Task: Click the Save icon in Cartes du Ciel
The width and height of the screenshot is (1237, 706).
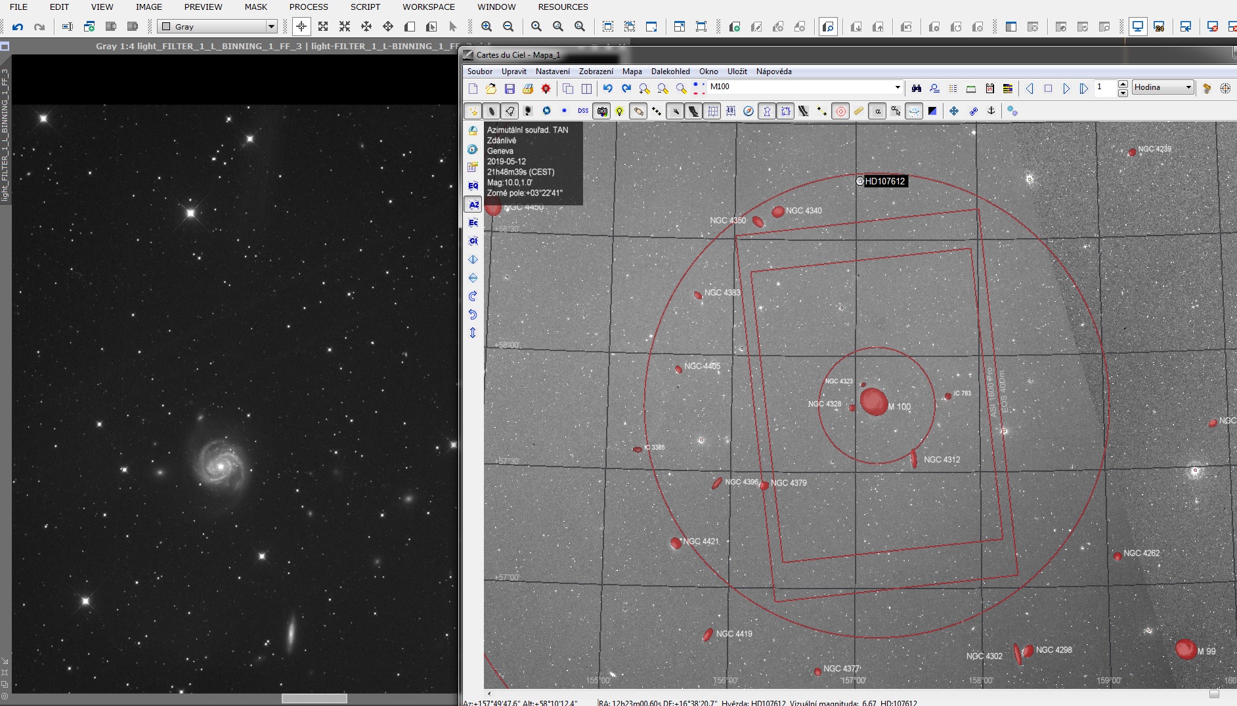Action: 510,89
